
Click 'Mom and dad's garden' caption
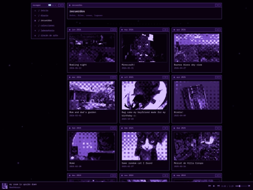point(82,112)
